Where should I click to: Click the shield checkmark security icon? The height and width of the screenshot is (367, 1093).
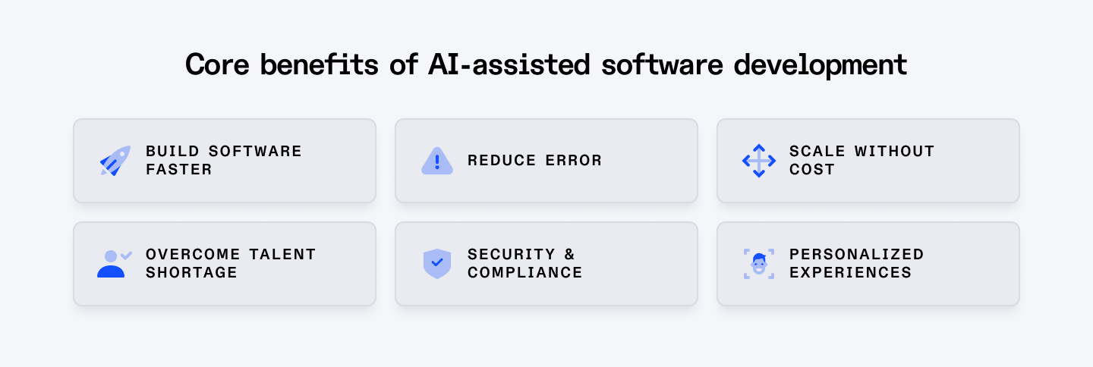click(x=437, y=264)
